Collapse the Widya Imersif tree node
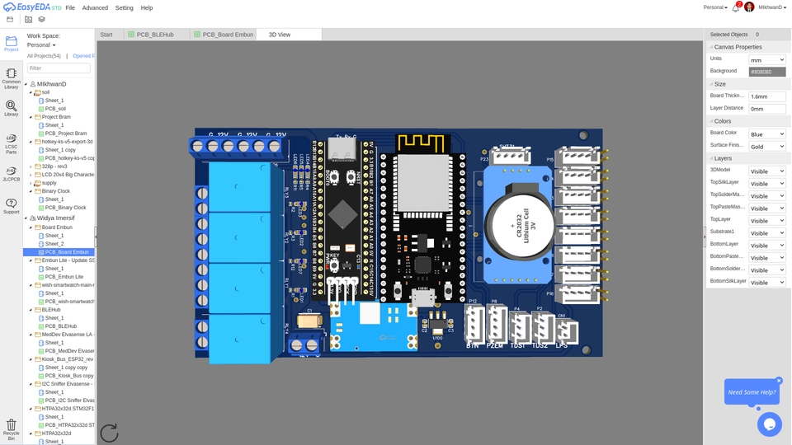Image resolution: width=792 pixels, height=445 pixels. point(26,218)
